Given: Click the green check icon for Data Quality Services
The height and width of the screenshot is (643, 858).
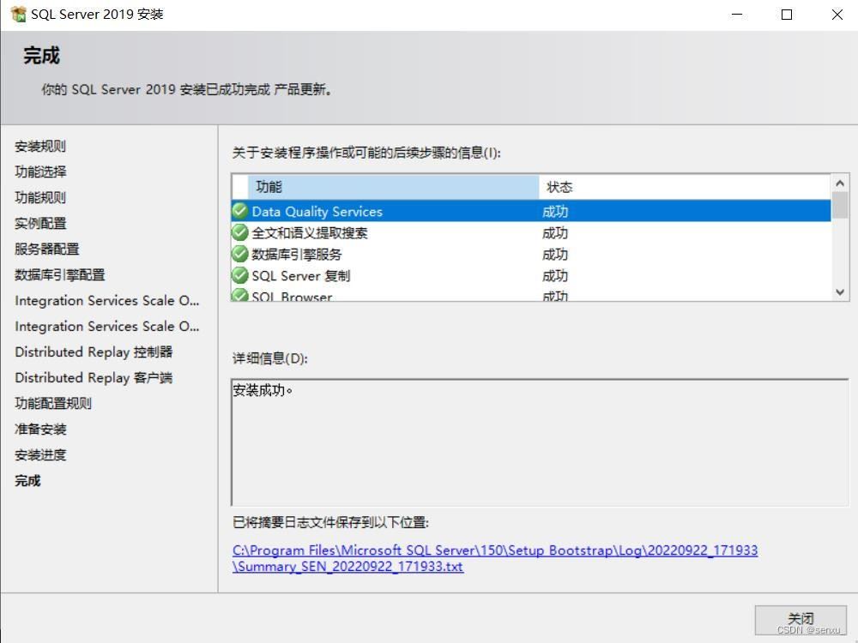Looking at the screenshot, I should click(x=239, y=211).
